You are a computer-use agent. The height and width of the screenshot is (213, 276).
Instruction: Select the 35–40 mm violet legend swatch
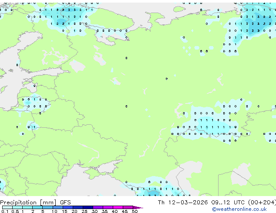[x=108, y=207]
